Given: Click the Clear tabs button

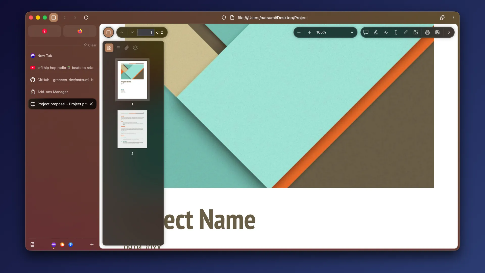Looking at the screenshot, I should pyautogui.click(x=90, y=45).
